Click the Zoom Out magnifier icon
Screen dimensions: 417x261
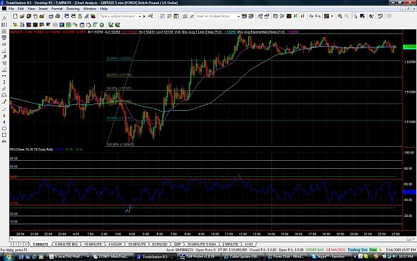coord(347,16)
